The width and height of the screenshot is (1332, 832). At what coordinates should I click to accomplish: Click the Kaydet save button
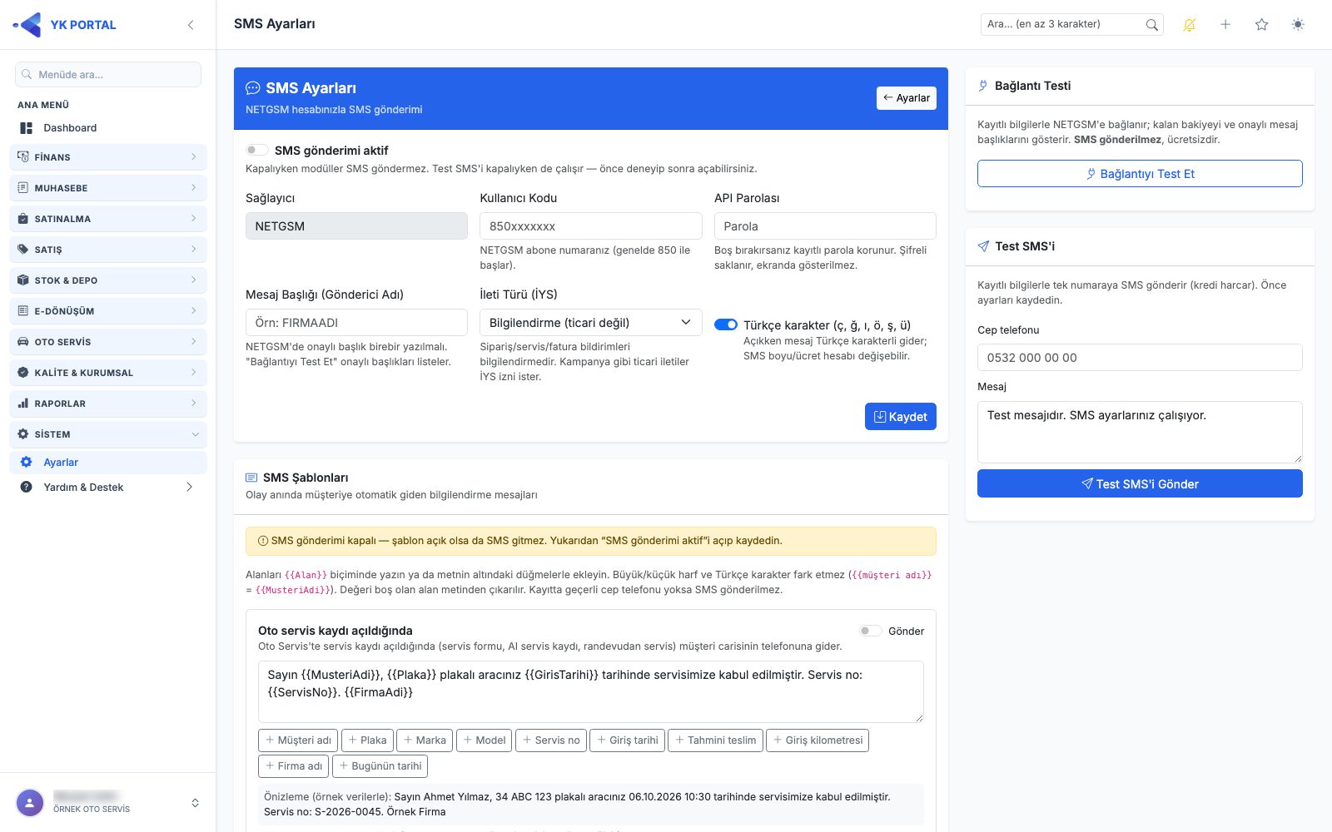point(901,417)
